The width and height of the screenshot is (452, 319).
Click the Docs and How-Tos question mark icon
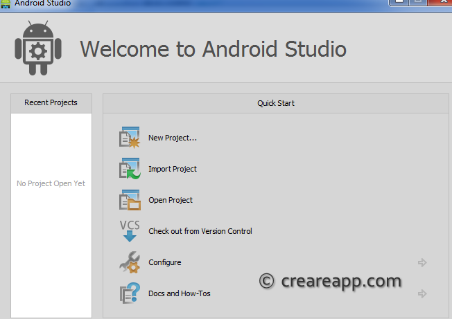[130, 293]
